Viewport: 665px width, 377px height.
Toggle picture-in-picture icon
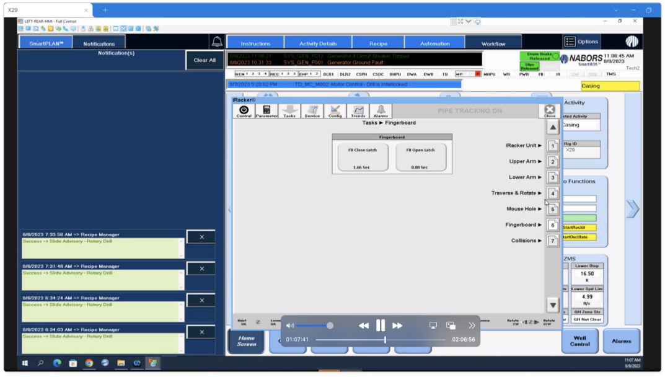tap(451, 326)
